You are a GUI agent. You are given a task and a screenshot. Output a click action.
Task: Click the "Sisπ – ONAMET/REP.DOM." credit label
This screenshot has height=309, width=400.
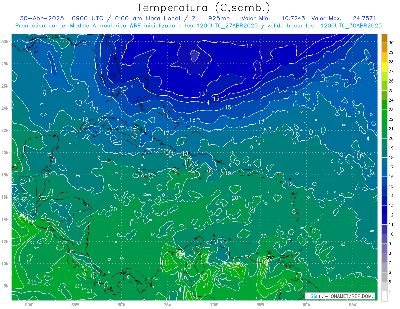point(340,296)
